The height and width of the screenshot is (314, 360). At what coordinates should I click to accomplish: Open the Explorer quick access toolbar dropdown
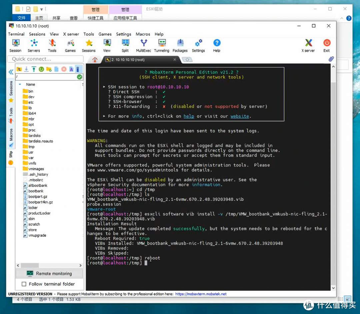pyautogui.click(x=42, y=9)
